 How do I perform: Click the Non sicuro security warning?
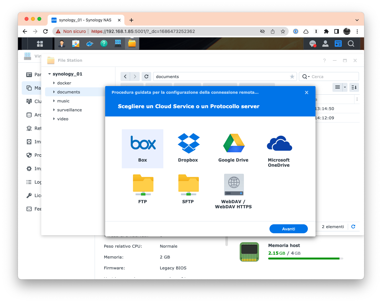click(71, 31)
